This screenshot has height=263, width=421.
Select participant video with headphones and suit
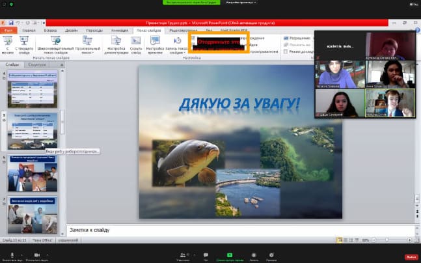click(x=390, y=103)
